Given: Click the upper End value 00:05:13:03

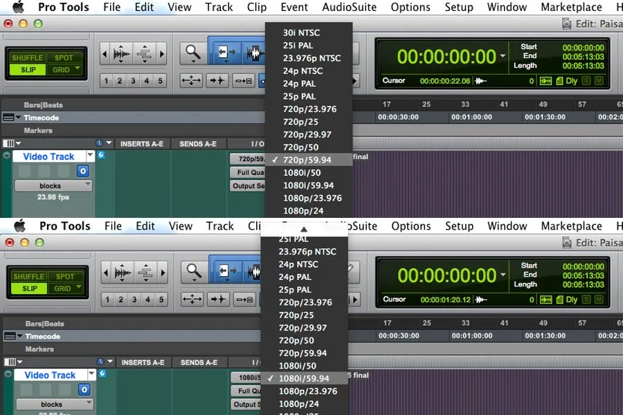Looking at the screenshot, I should (583, 57).
